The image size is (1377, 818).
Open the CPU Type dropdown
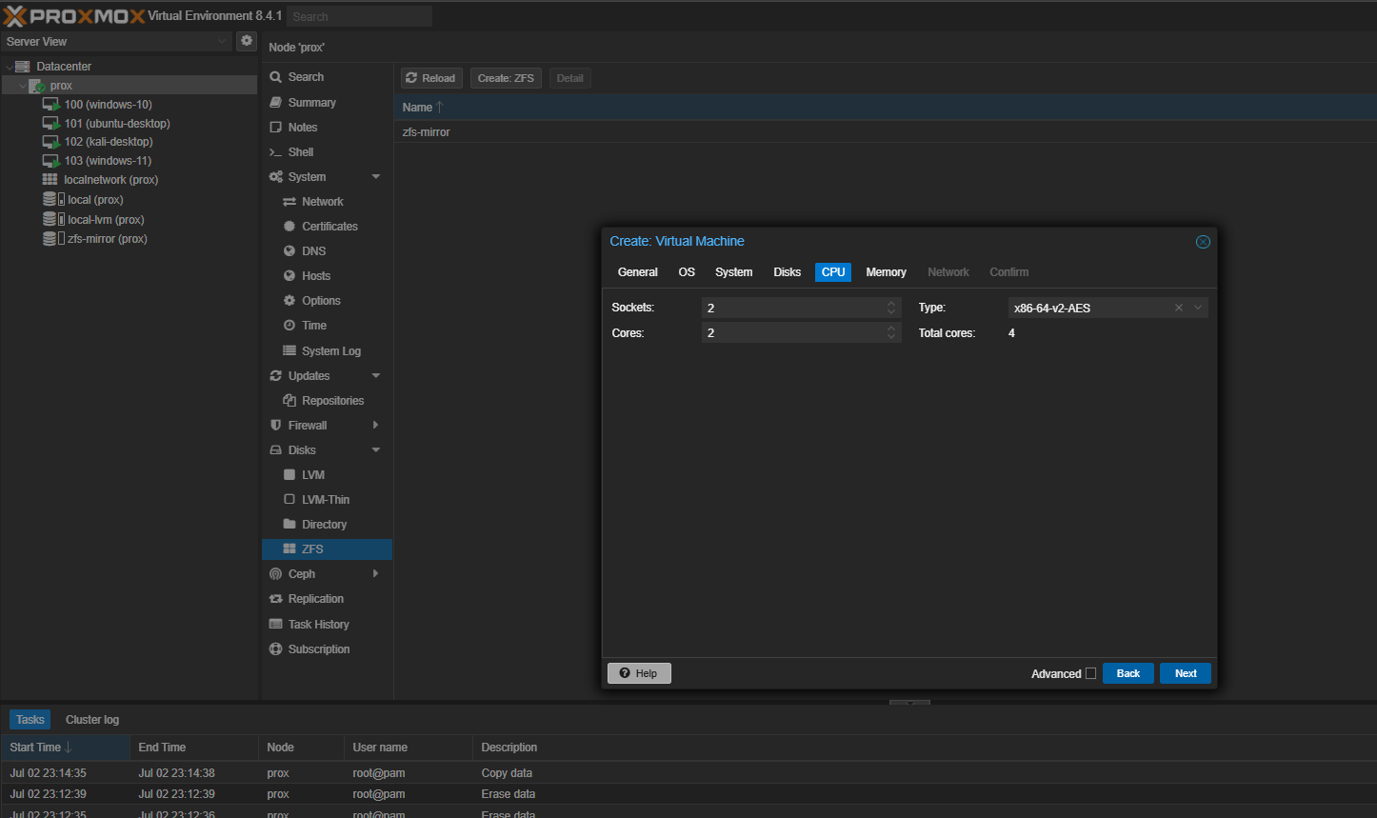[1198, 307]
